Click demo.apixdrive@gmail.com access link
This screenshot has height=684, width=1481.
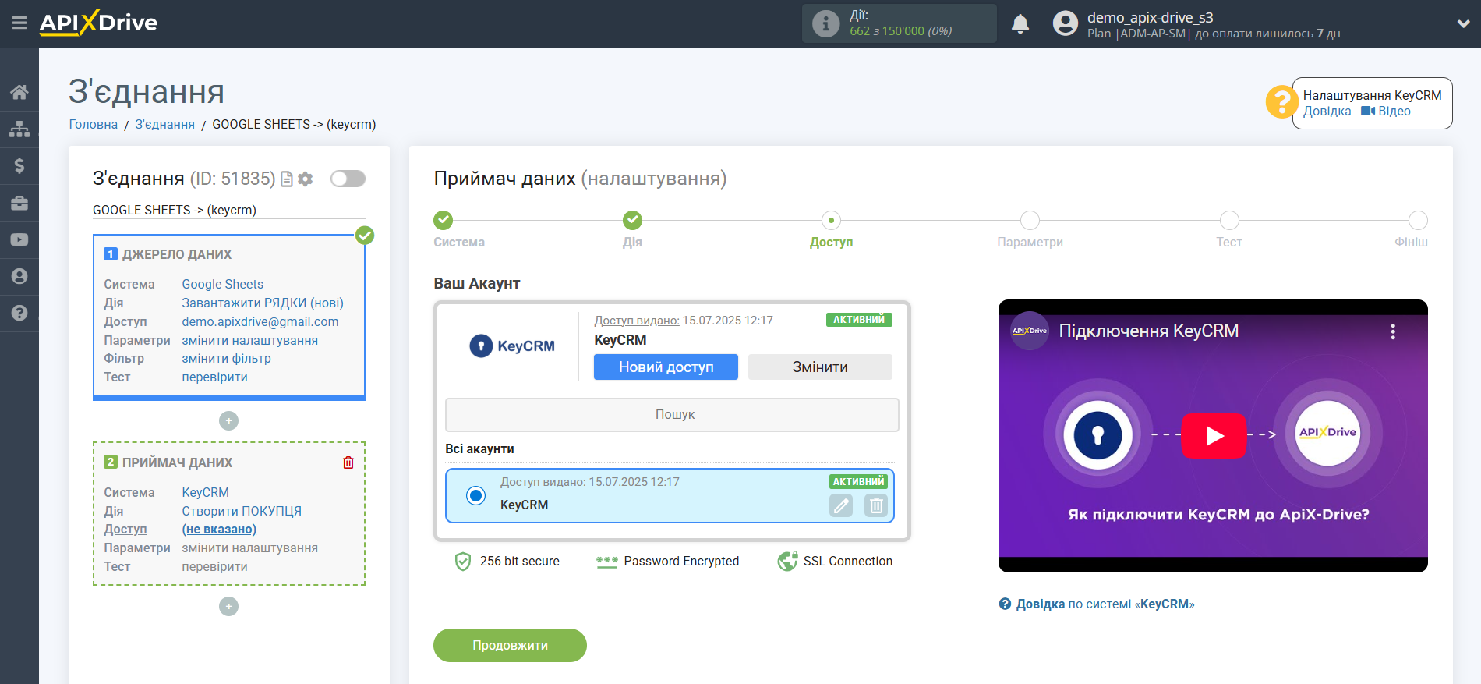(x=260, y=321)
